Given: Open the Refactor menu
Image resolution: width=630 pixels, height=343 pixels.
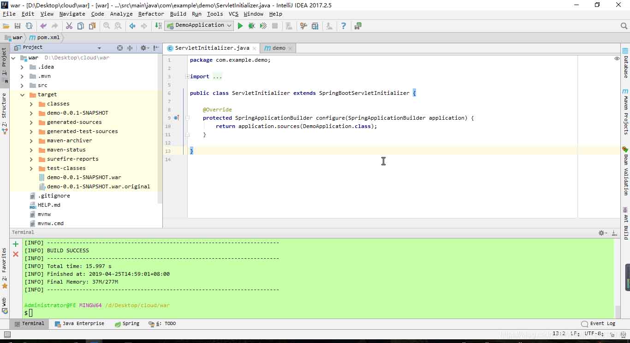Looking at the screenshot, I should [x=151, y=14].
